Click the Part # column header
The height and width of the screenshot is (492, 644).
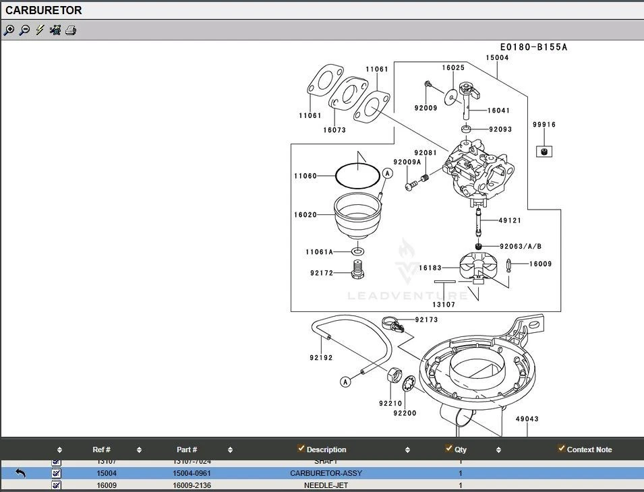[187, 450]
